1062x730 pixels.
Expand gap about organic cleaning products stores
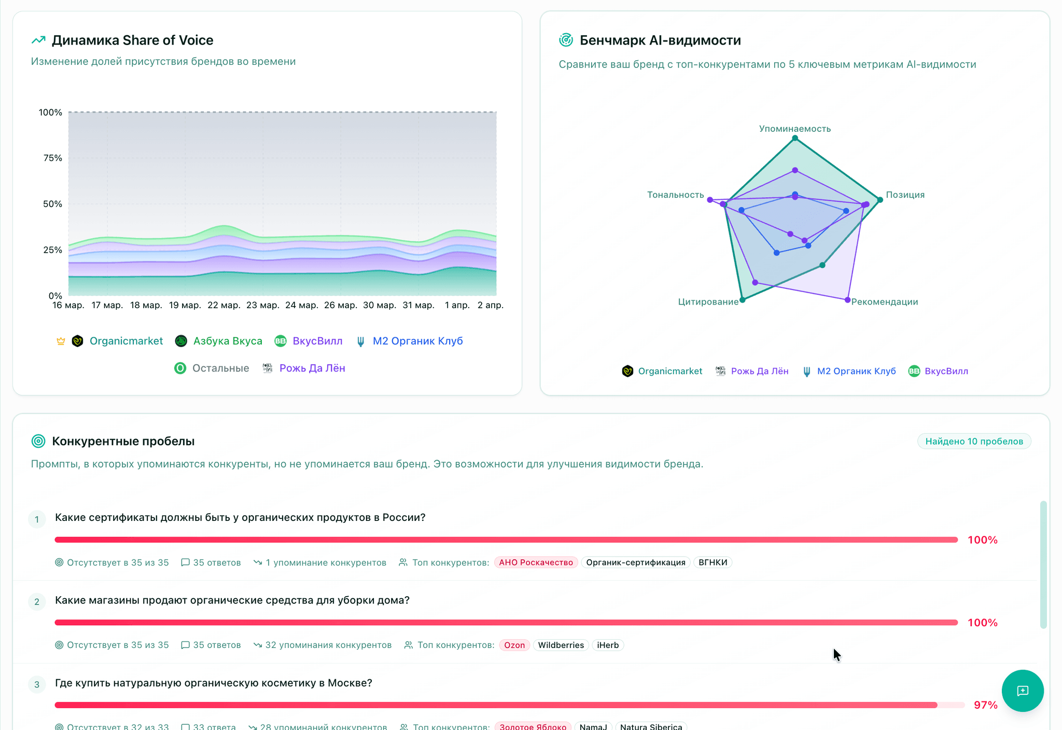coord(232,600)
